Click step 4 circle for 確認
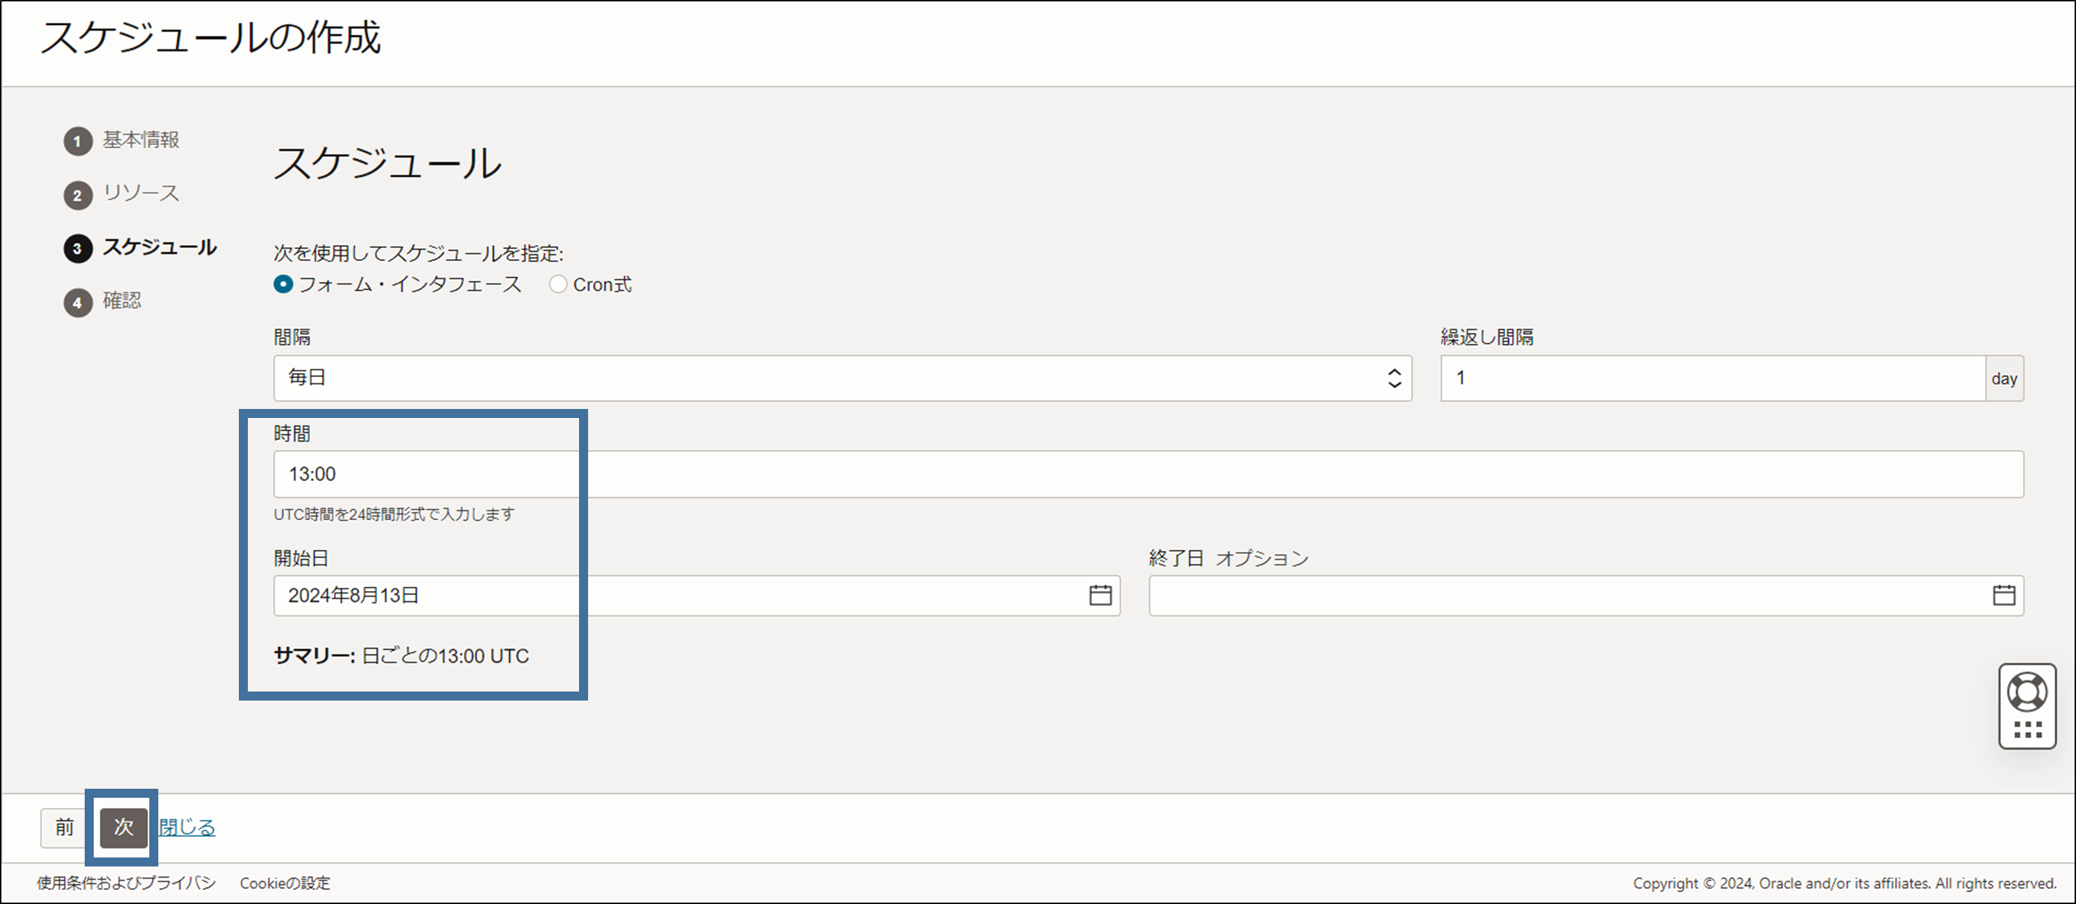The width and height of the screenshot is (2076, 904). (x=77, y=302)
